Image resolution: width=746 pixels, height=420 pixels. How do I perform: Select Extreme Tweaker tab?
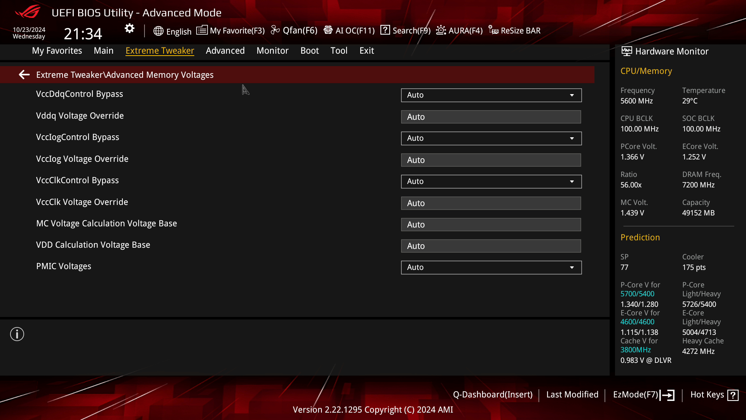(x=159, y=50)
